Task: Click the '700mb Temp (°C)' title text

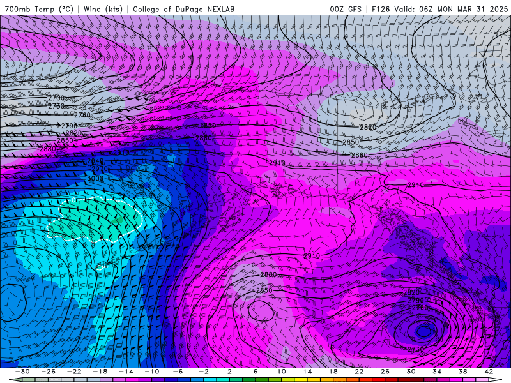Action: click(x=39, y=9)
